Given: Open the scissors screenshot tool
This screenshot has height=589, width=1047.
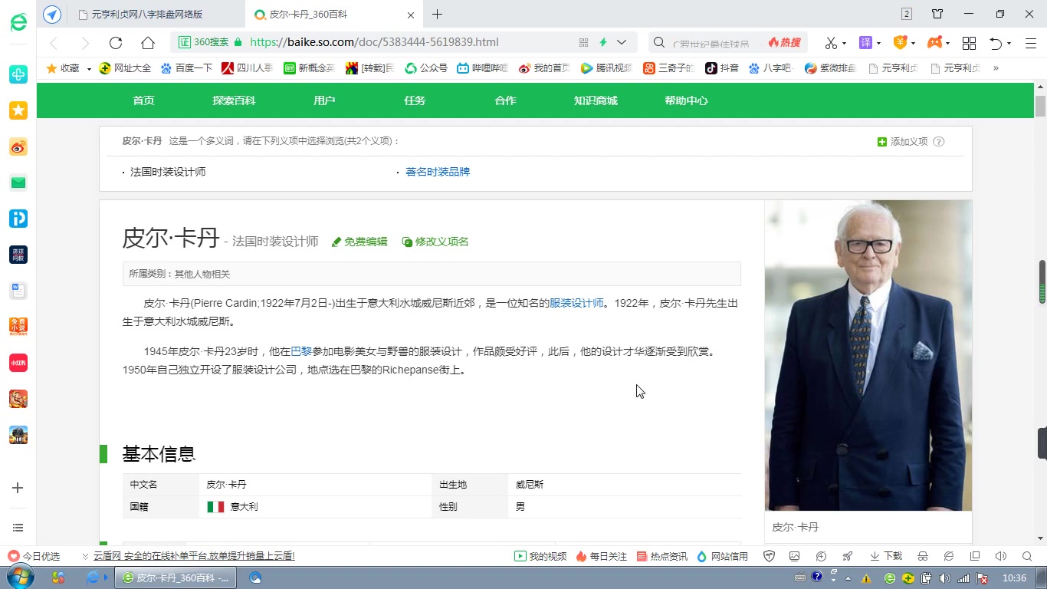Looking at the screenshot, I should [831, 43].
